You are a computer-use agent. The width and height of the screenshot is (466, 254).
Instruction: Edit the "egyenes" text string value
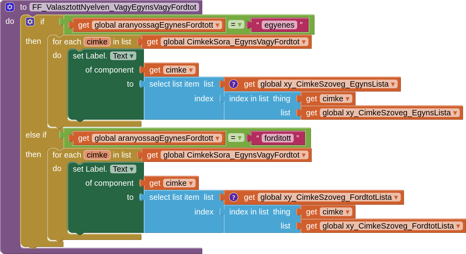point(279,25)
